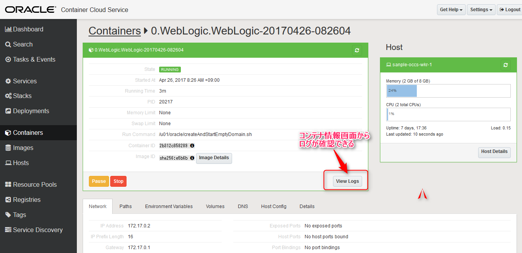
Task: Open Stacks in the sidebar
Action: (18, 96)
